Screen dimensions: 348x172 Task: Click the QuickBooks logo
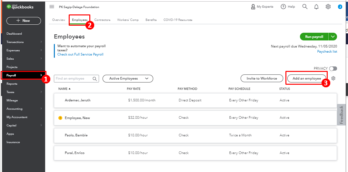click(x=20, y=7)
